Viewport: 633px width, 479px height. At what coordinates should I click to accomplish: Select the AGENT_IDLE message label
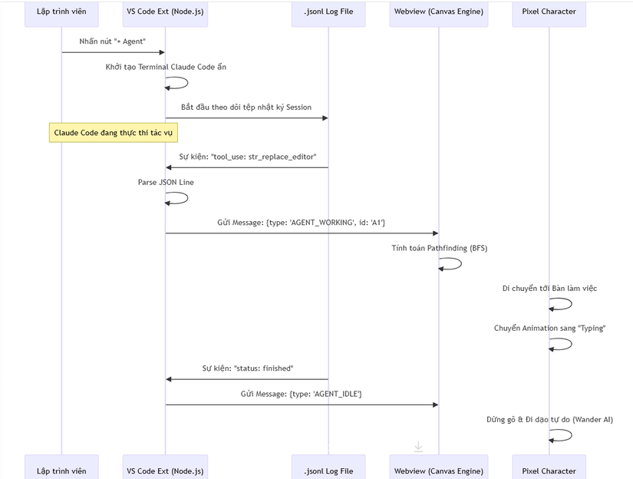tap(302, 394)
